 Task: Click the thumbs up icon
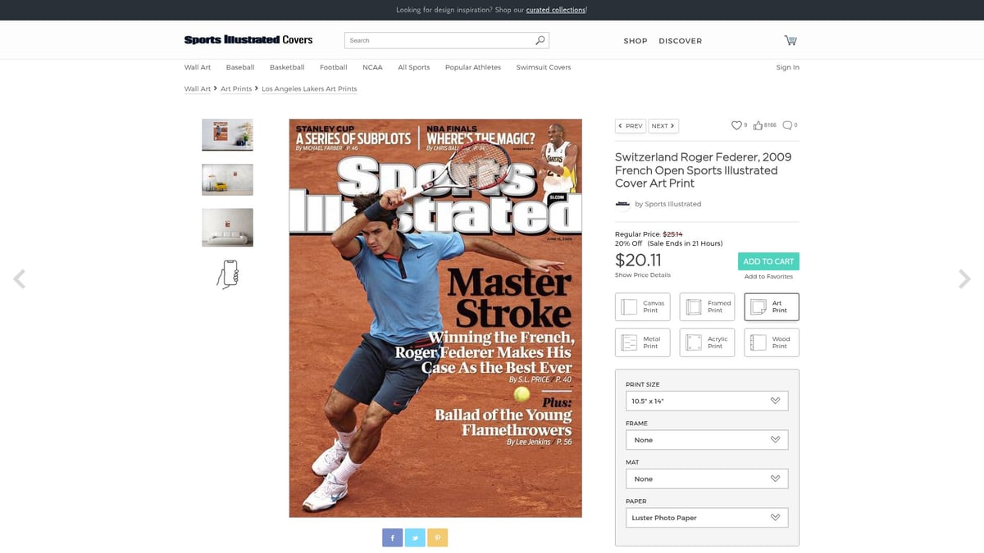(758, 125)
